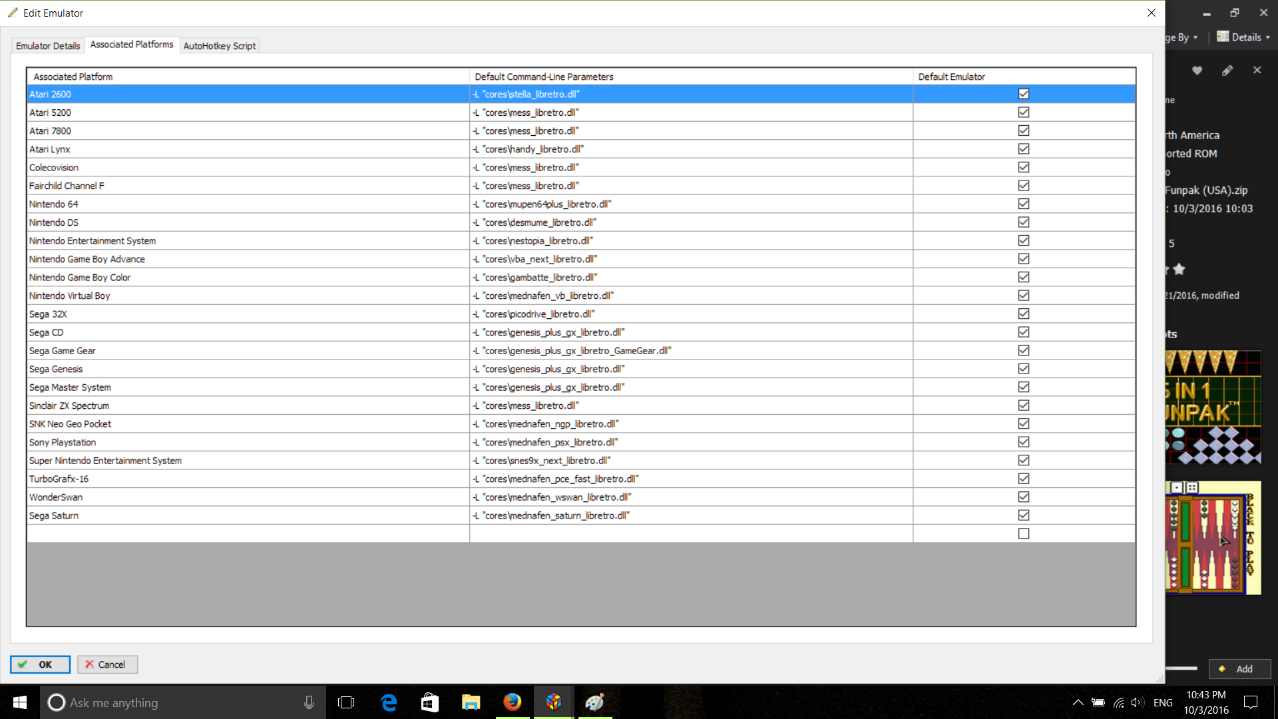Click the empty new platform cell

pyautogui.click(x=248, y=533)
